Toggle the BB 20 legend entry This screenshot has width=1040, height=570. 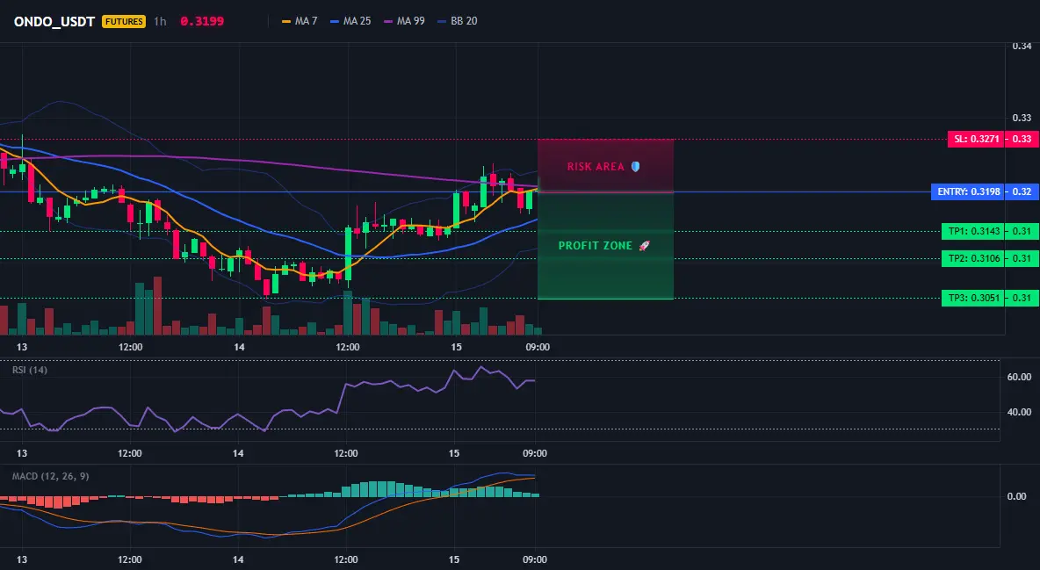tap(458, 21)
